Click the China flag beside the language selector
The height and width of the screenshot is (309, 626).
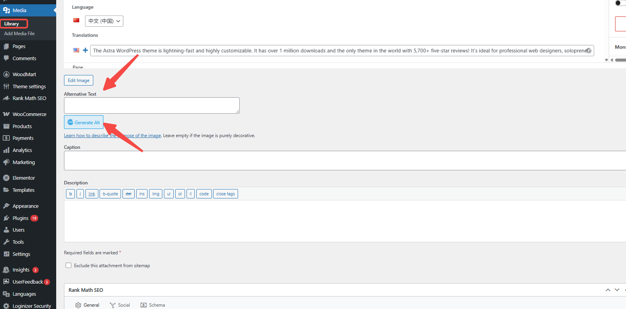pyautogui.click(x=76, y=20)
